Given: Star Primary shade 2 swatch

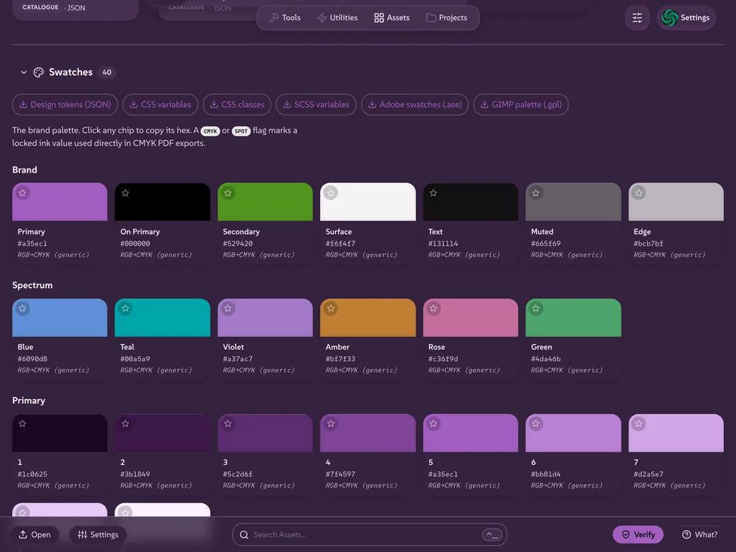Looking at the screenshot, I should [125, 424].
